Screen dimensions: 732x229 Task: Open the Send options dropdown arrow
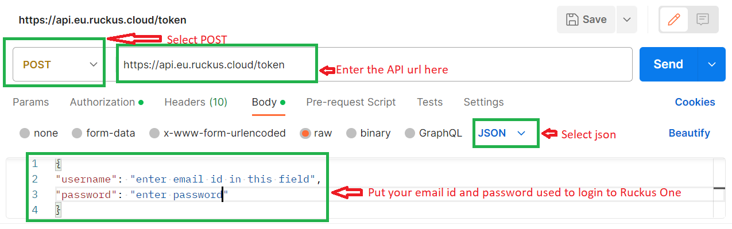712,64
